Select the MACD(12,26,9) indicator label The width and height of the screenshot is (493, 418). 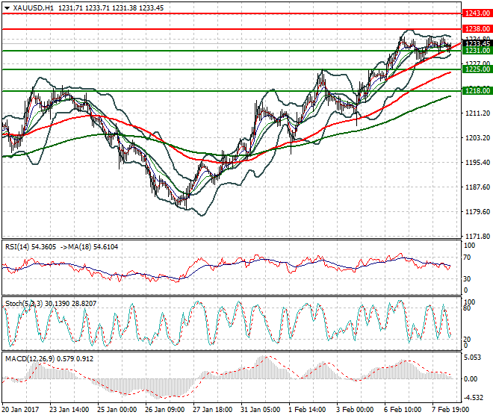[30, 359]
